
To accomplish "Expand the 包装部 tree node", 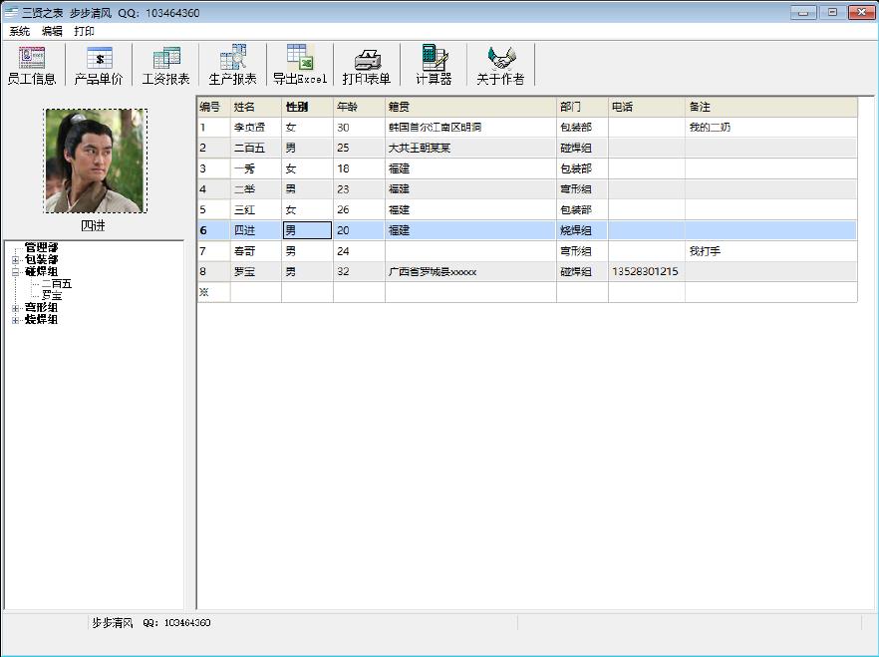I will (15, 260).
